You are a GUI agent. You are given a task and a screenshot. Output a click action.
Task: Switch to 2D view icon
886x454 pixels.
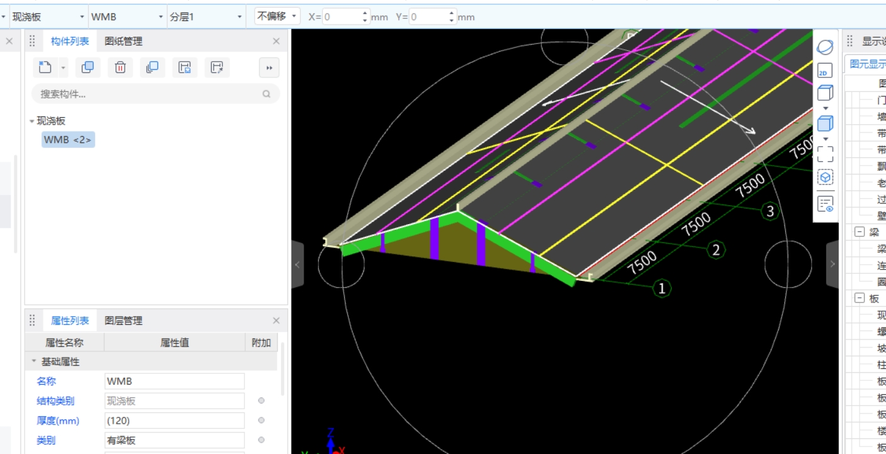(x=825, y=71)
